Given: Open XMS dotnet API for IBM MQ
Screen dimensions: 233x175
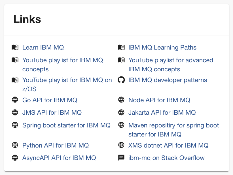Looking at the screenshot, I should pos(168,145).
